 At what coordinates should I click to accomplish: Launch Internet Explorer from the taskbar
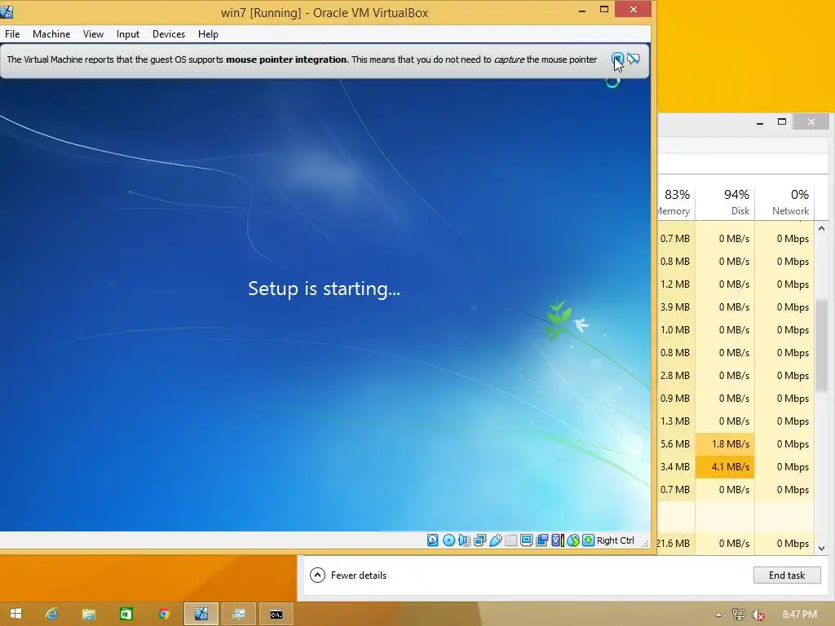[51, 614]
